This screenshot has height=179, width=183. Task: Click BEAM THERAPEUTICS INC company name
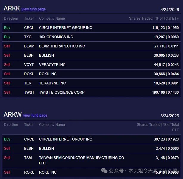tap(62, 46)
